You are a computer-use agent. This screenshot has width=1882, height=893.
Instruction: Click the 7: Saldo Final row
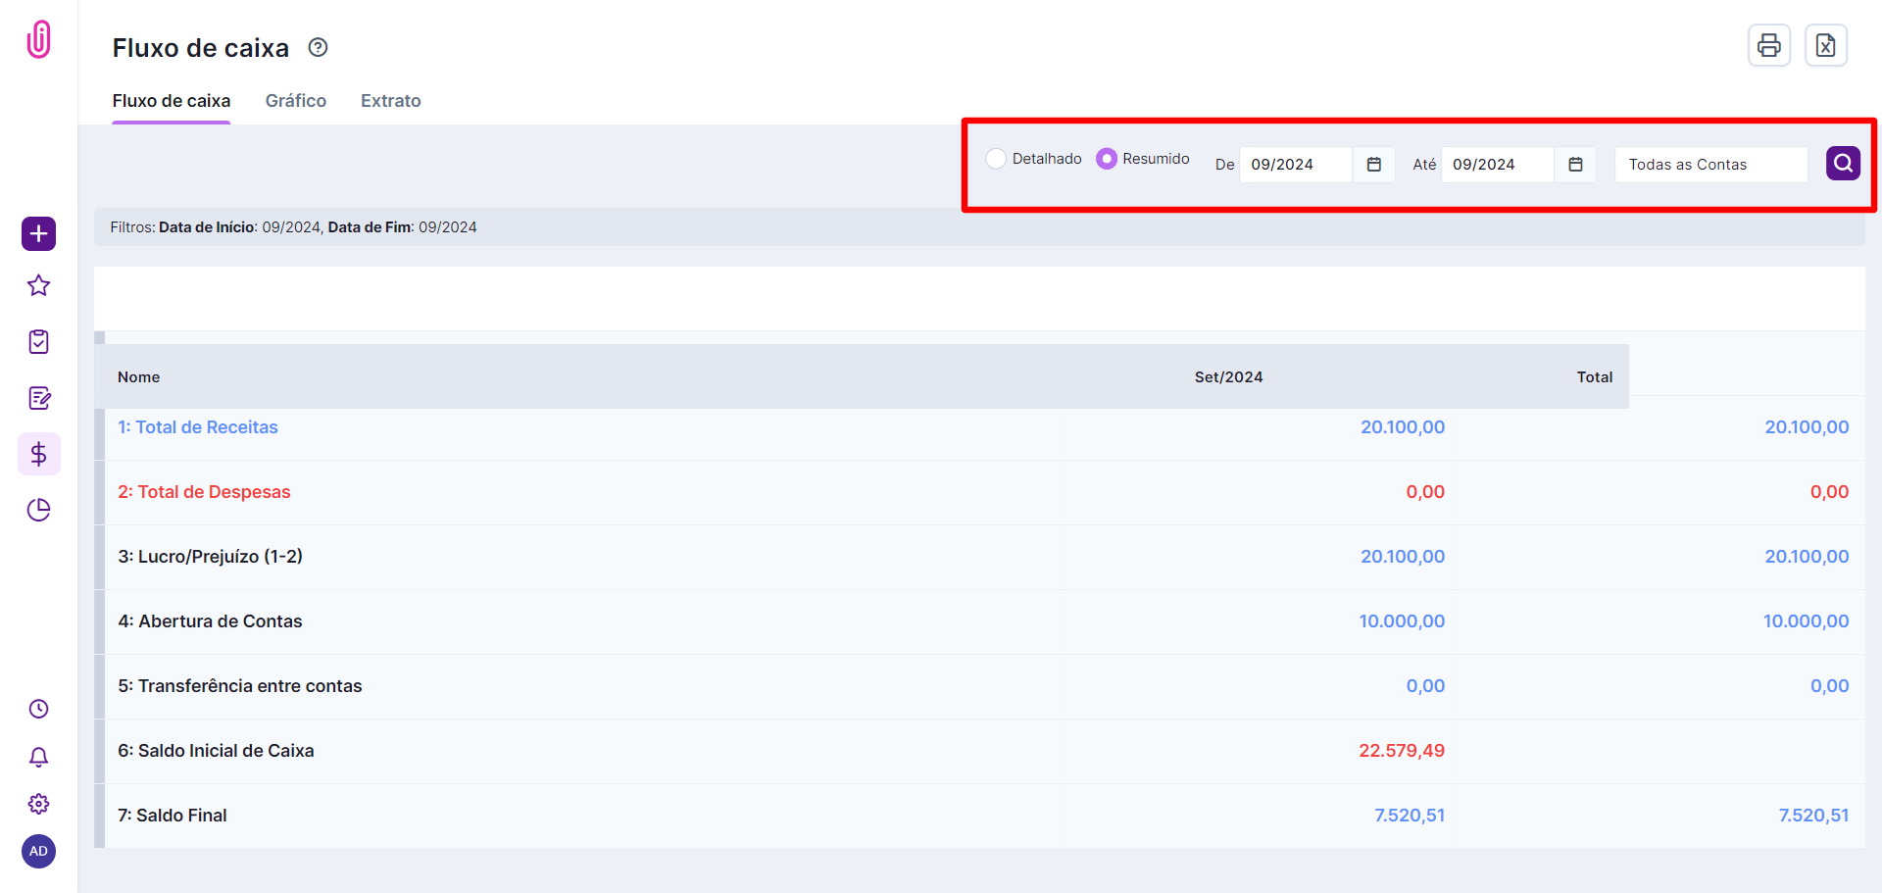(980, 816)
